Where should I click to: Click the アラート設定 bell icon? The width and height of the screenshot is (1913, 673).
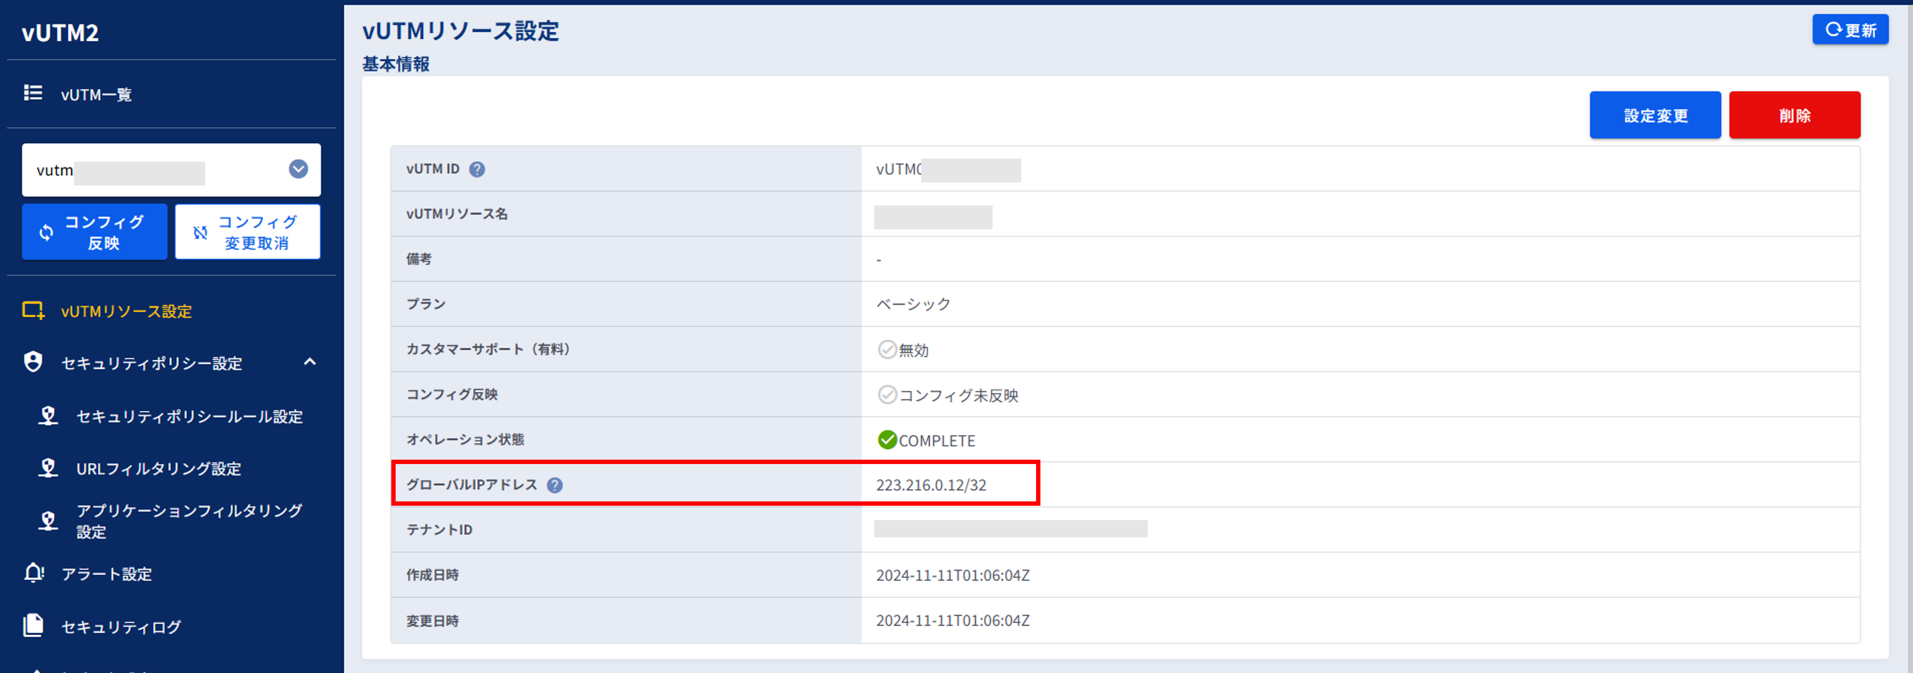pos(33,573)
